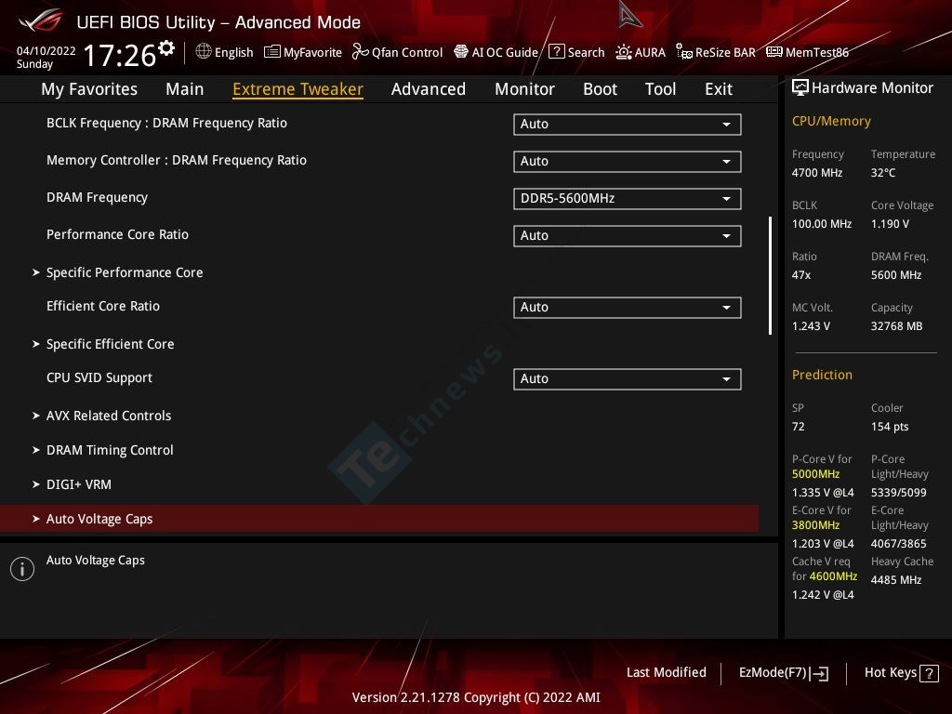Viewport: 952px width, 714px height.
Task: Open Hot Keys help text
Action: [x=890, y=673]
